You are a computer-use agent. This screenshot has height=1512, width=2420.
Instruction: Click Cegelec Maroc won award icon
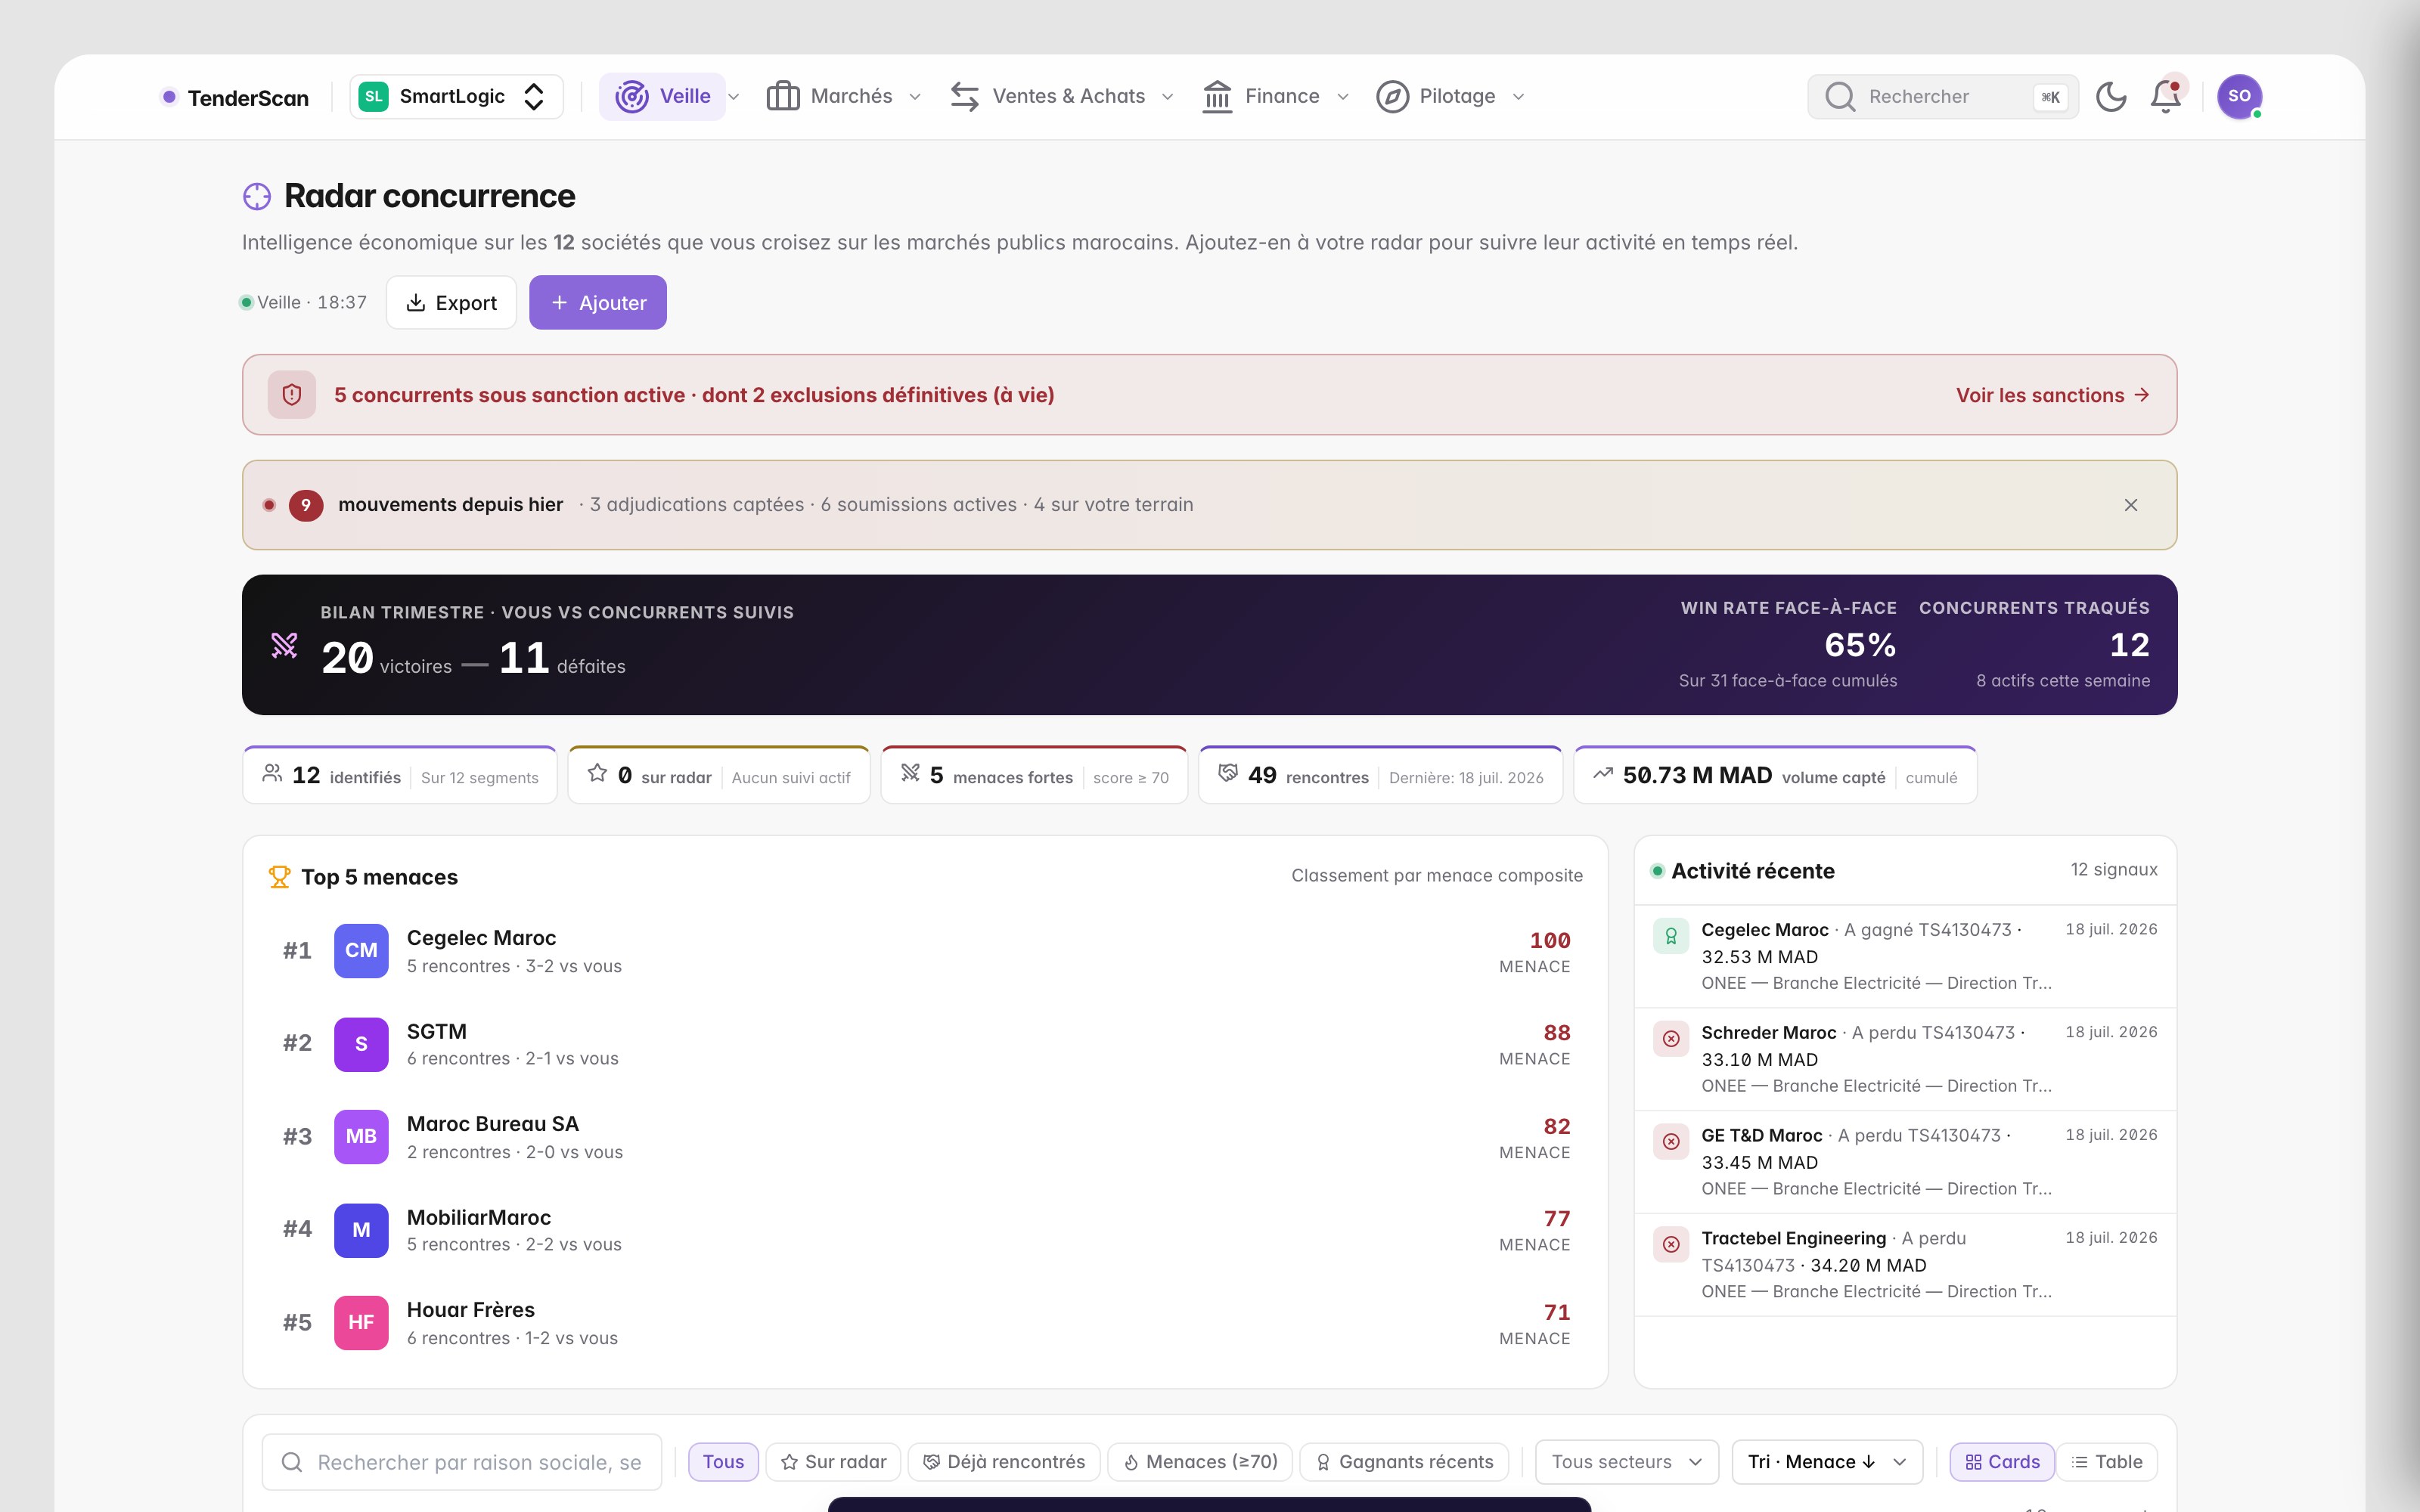1671,936
